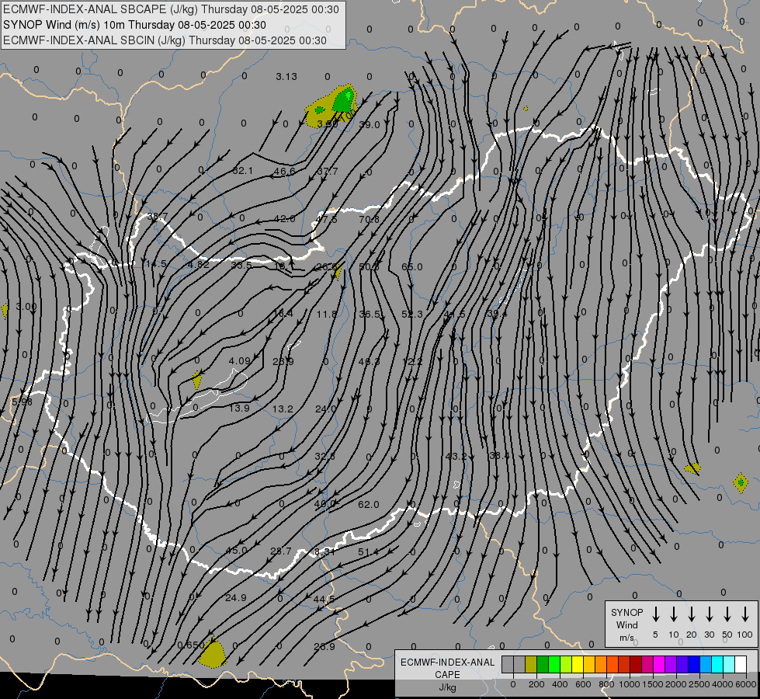
Task: Click the 70.8 value on the map
Action: click(370, 219)
